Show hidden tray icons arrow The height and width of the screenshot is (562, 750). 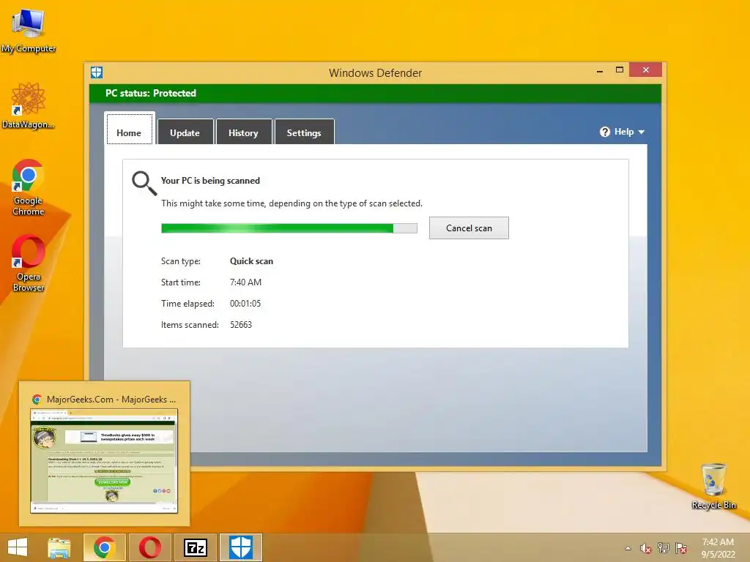pos(628,548)
